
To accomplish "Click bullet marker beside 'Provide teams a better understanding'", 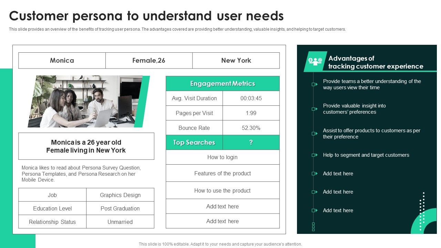I will pyautogui.click(x=315, y=84).
